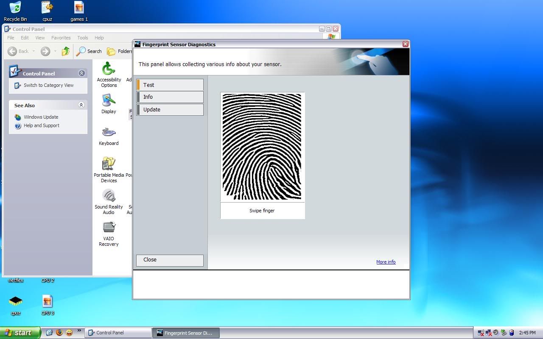Open the Help menu in Control Panel

pos(99,38)
